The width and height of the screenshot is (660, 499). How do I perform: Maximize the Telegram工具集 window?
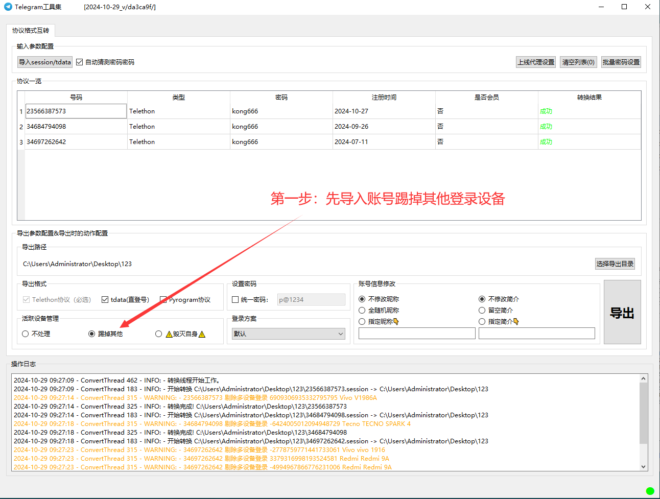coord(624,7)
